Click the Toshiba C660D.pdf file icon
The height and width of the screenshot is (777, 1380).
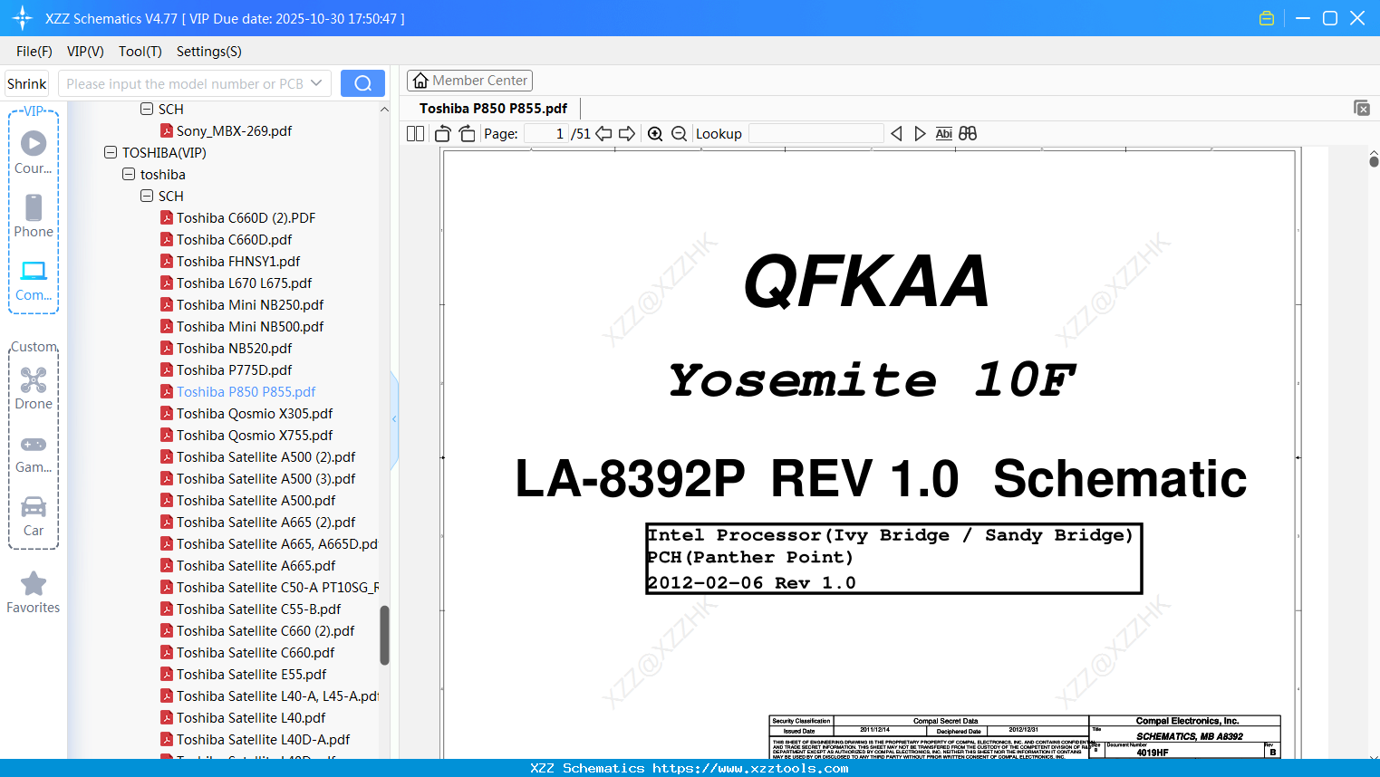[x=167, y=239]
